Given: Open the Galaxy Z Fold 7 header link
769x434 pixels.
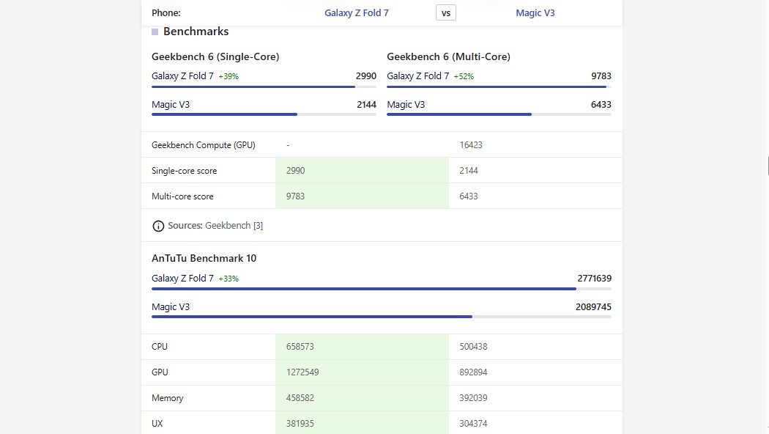Looking at the screenshot, I should (x=356, y=12).
